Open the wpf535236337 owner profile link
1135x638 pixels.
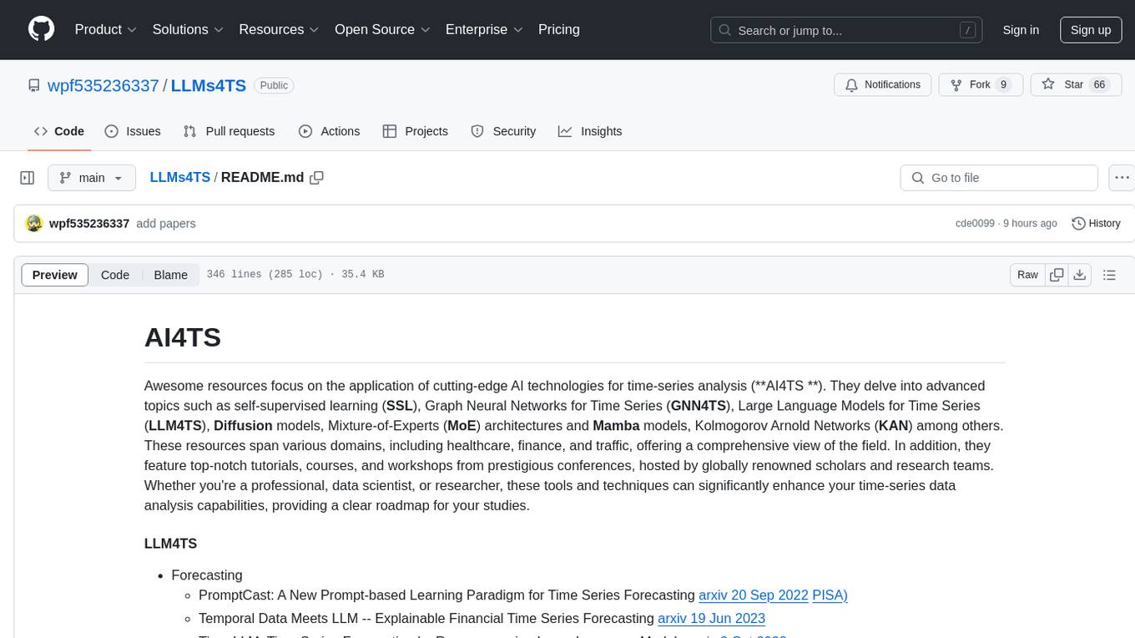(103, 85)
